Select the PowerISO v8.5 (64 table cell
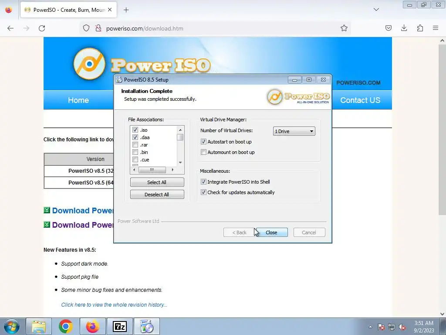The width and height of the screenshot is (446, 335). tap(79, 183)
